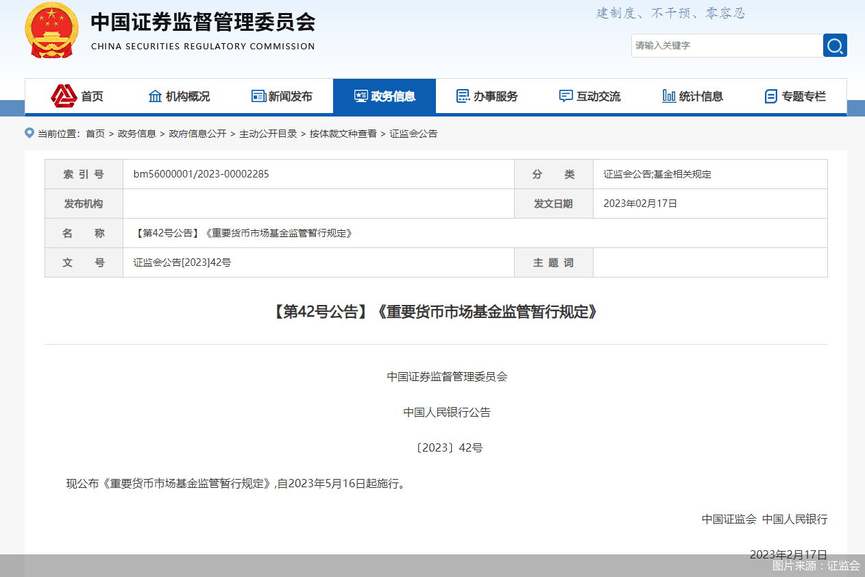The width and height of the screenshot is (865, 577).
Task: Click the chat bubble icon beside 互动交流
Action: point(566,97)
